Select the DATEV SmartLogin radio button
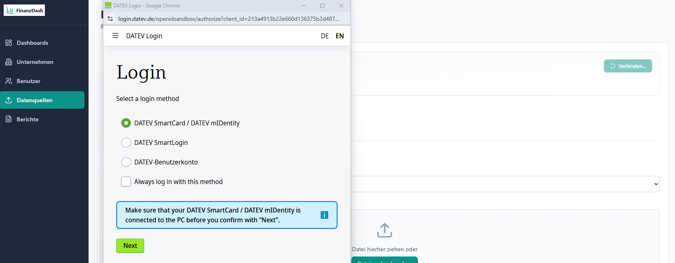The image size is (675, 263). [126, 142]
